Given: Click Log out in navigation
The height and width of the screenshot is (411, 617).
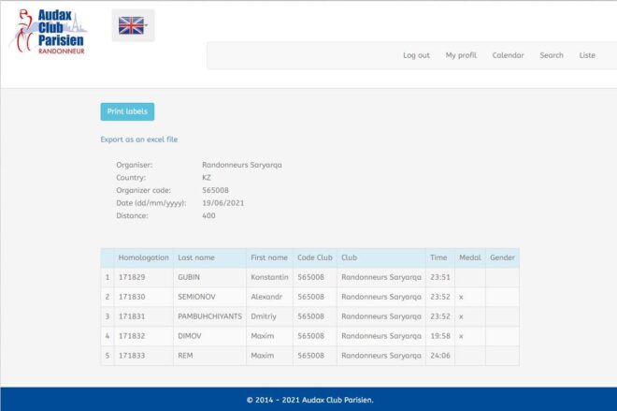Looking at the screenshot, I should click(x=416, y=55).
